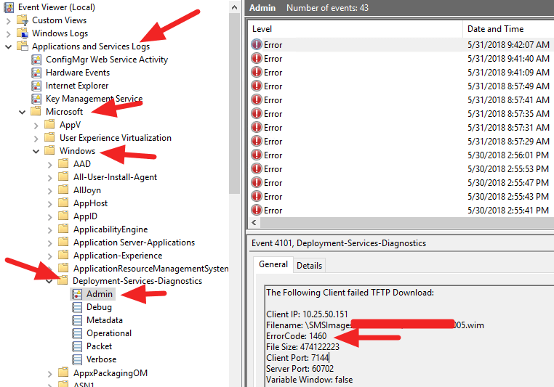554x387 pixels.
Task: Expand the Windows Logs node
Action: 9,33
